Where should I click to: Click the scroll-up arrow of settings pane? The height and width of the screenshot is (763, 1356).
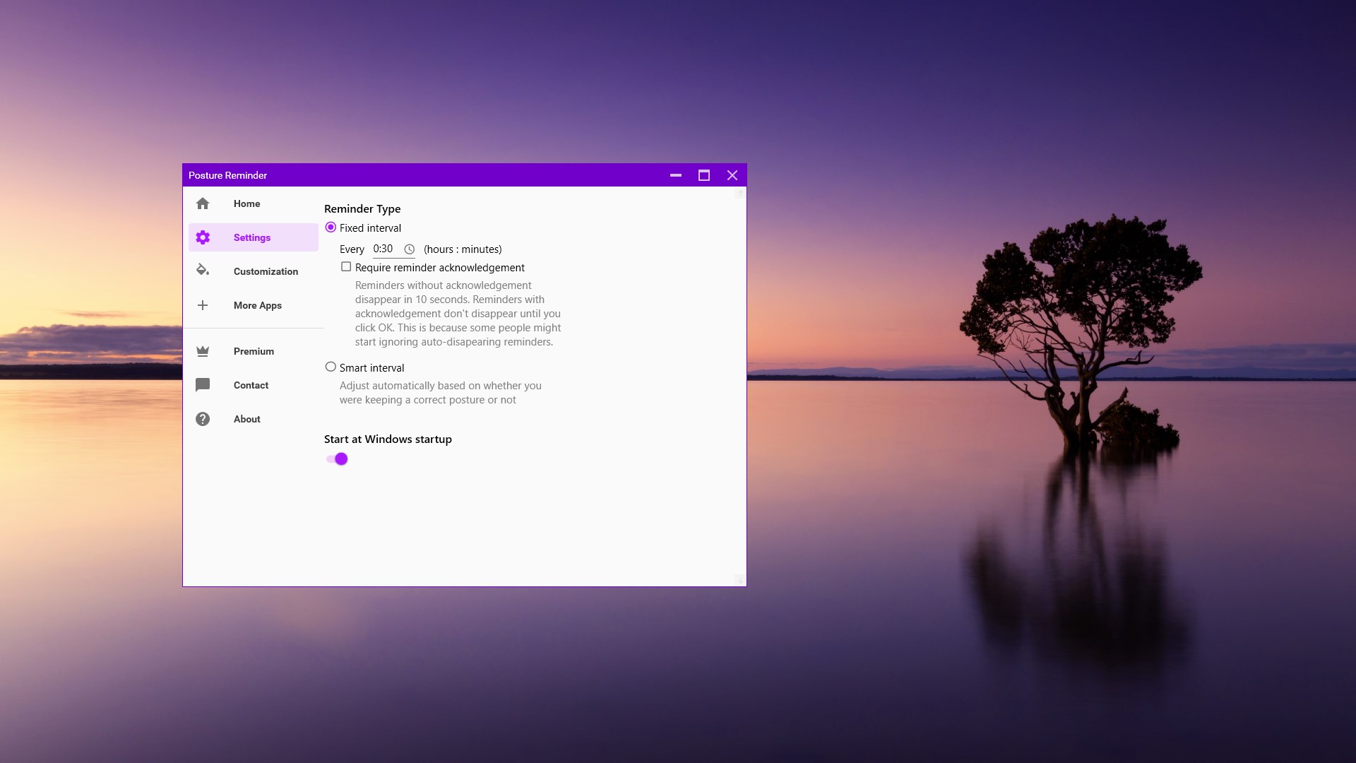(x=739, y=193)
